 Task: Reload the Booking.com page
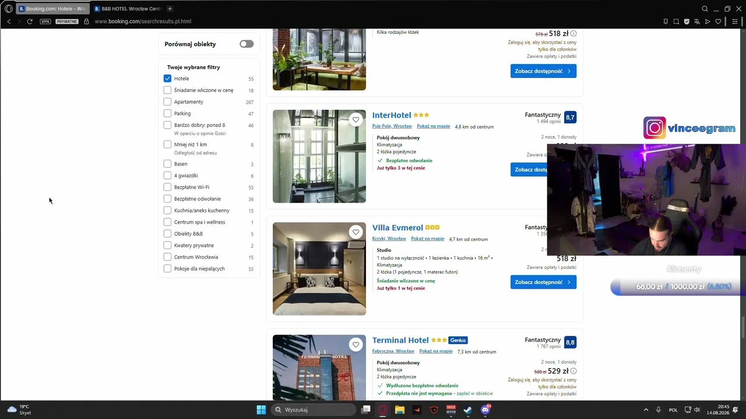coord(30,22)
